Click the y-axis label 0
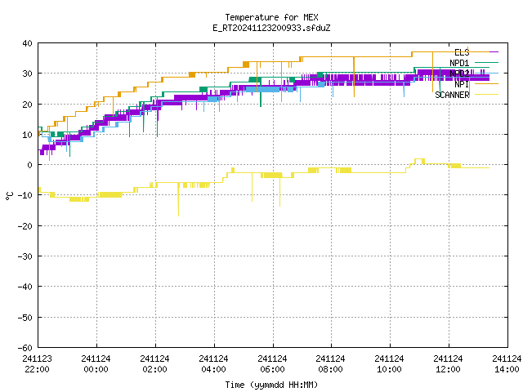Image resolution: width=523 pixels, height=392 pixels. point(30,165)
